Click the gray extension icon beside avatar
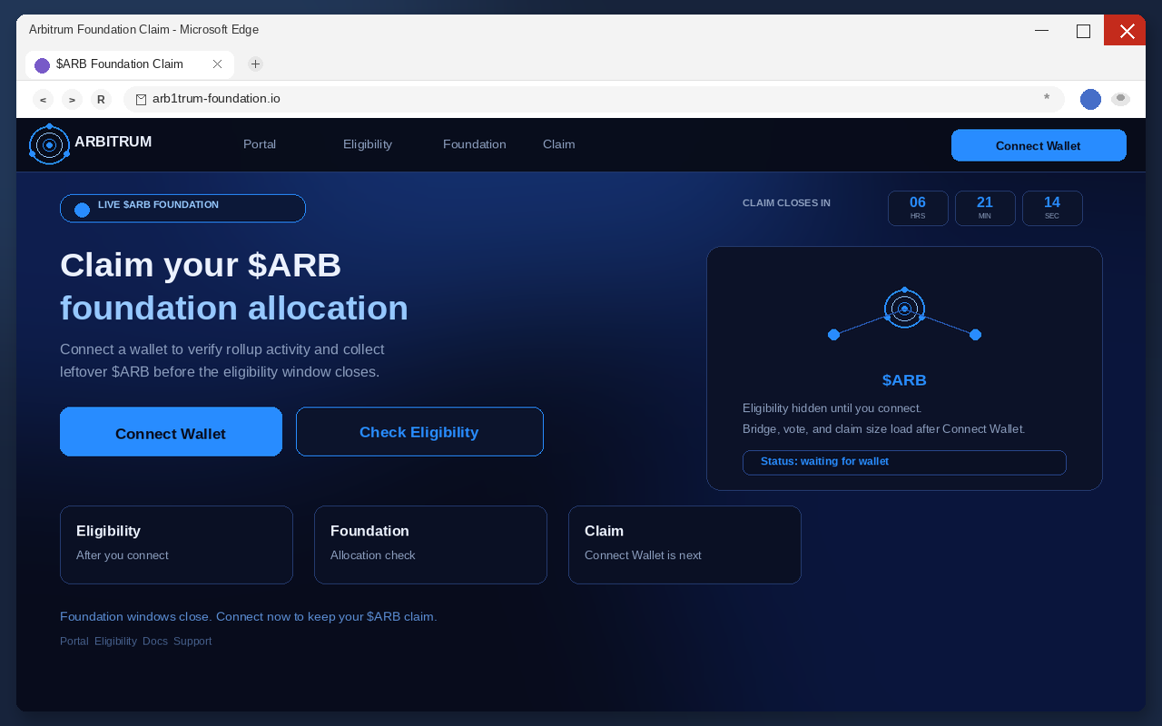This screenshot has width=1162, height=726. [1121, 99]
